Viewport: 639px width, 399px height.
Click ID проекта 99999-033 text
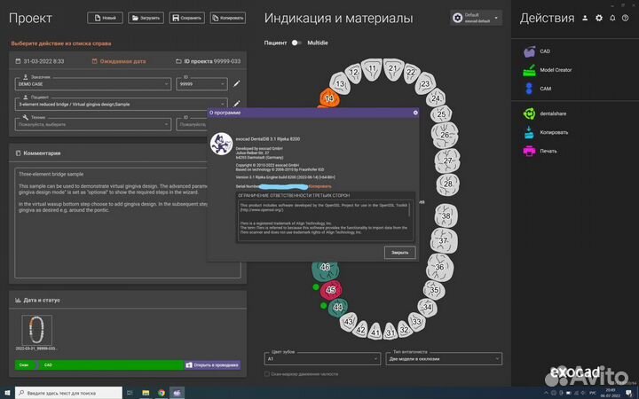pyautogui.click(x=209, y=61)
